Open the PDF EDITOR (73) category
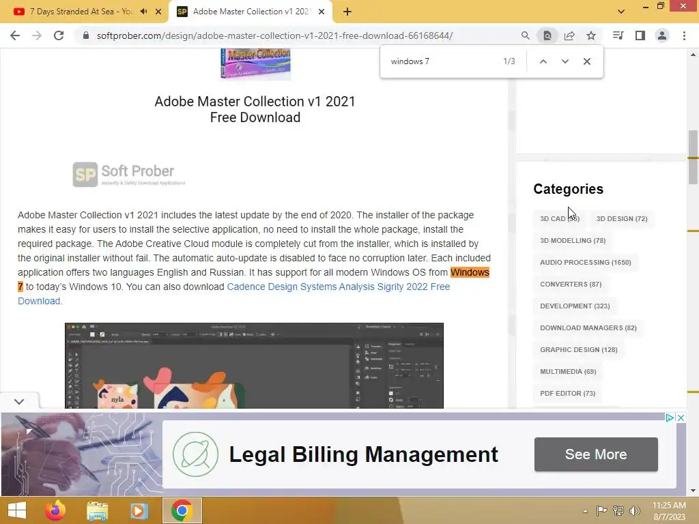This screenshot has width=699, height=524. [x=567, y=394]
